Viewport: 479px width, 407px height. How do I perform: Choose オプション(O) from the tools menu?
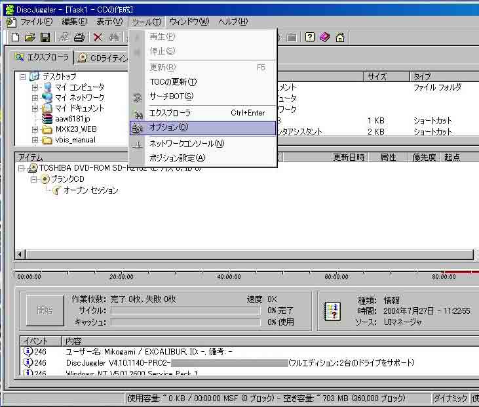click(203, 128)
